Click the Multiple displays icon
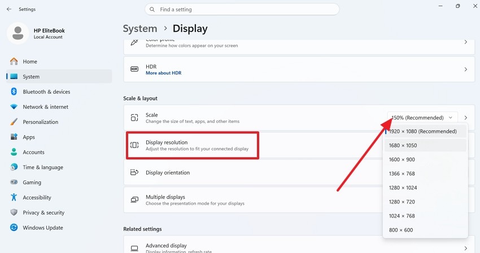480x253 pixels. click(134, 200)
